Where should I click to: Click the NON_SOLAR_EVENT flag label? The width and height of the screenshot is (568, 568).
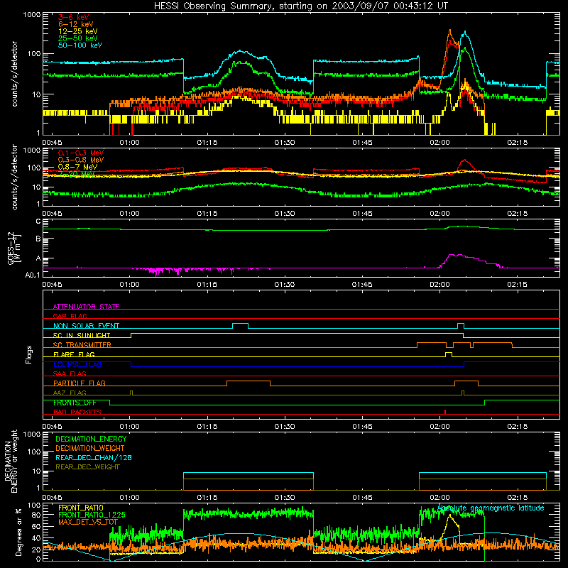coord(86,326)
